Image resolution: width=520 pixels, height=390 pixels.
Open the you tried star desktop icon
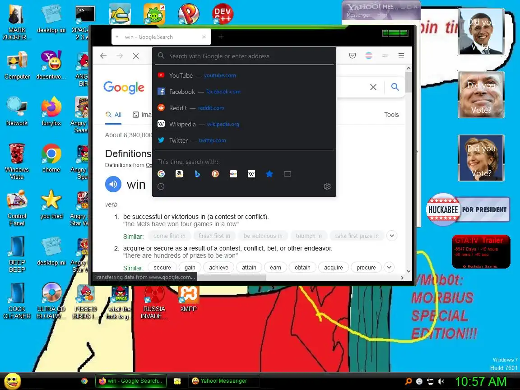(x=51, y=204)
